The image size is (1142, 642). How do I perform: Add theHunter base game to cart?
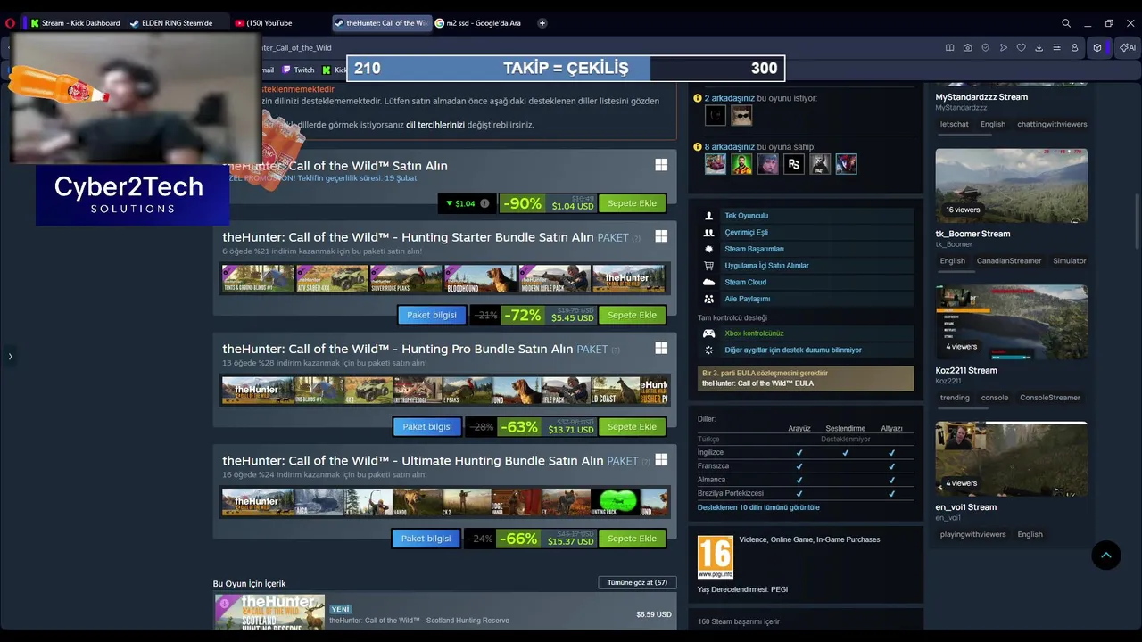coord(632,203)
